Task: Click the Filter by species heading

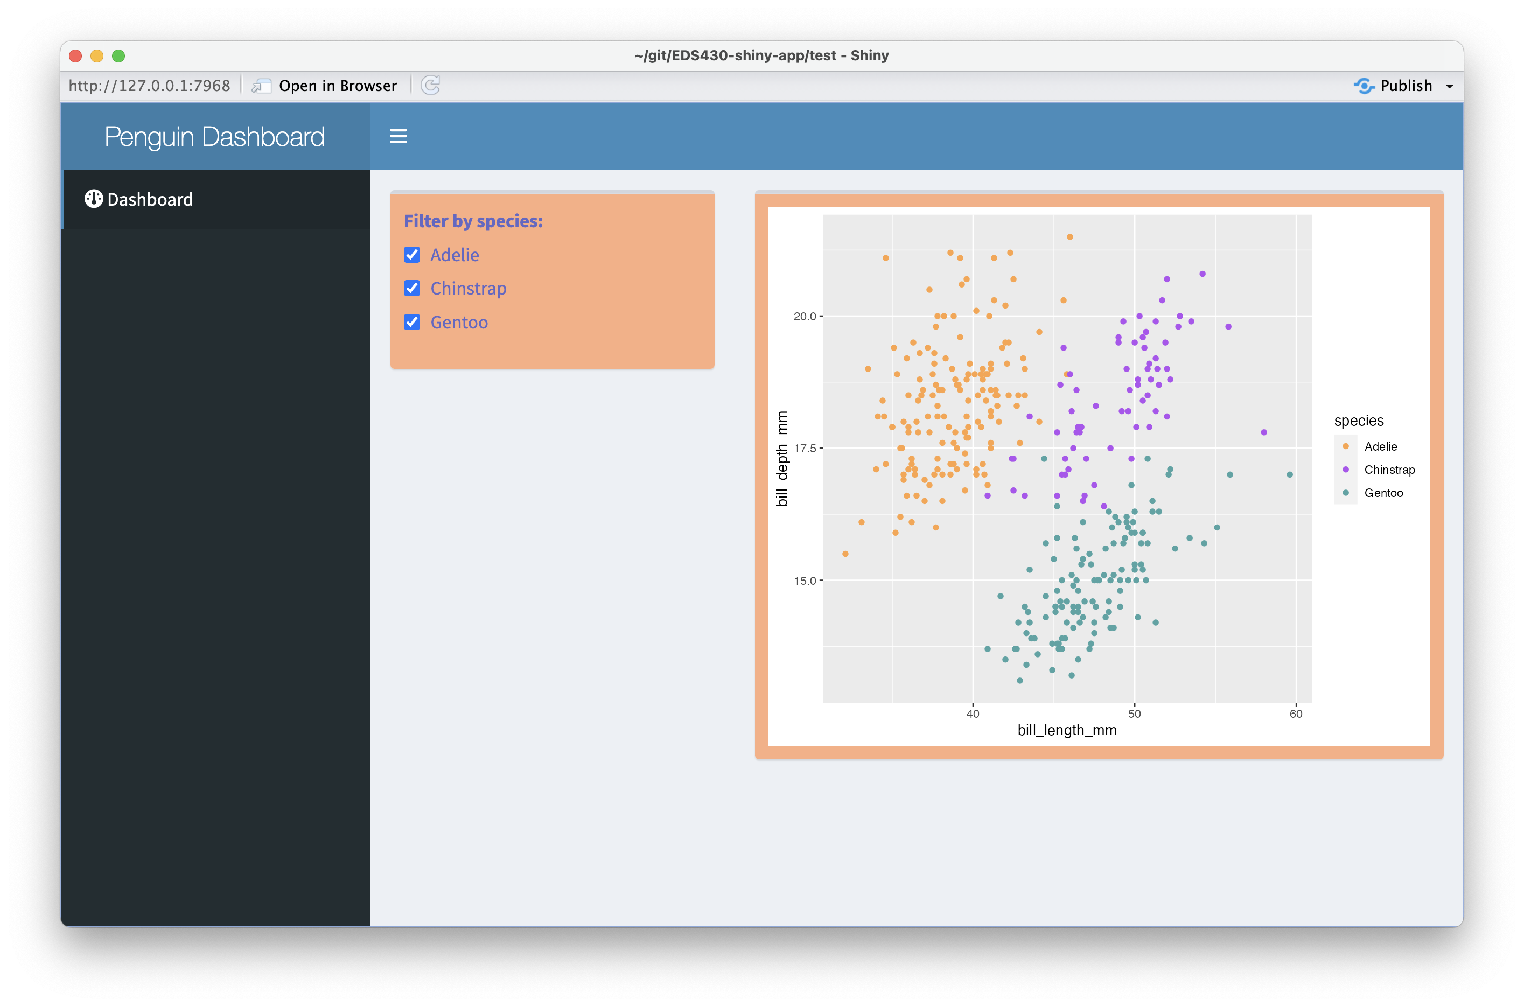Action: [473, 220]
